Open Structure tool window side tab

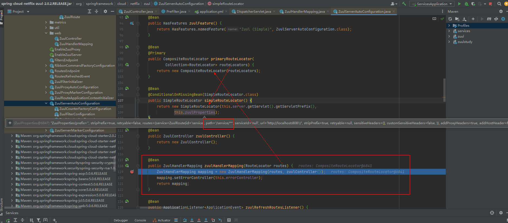click(x=2, y=206)
